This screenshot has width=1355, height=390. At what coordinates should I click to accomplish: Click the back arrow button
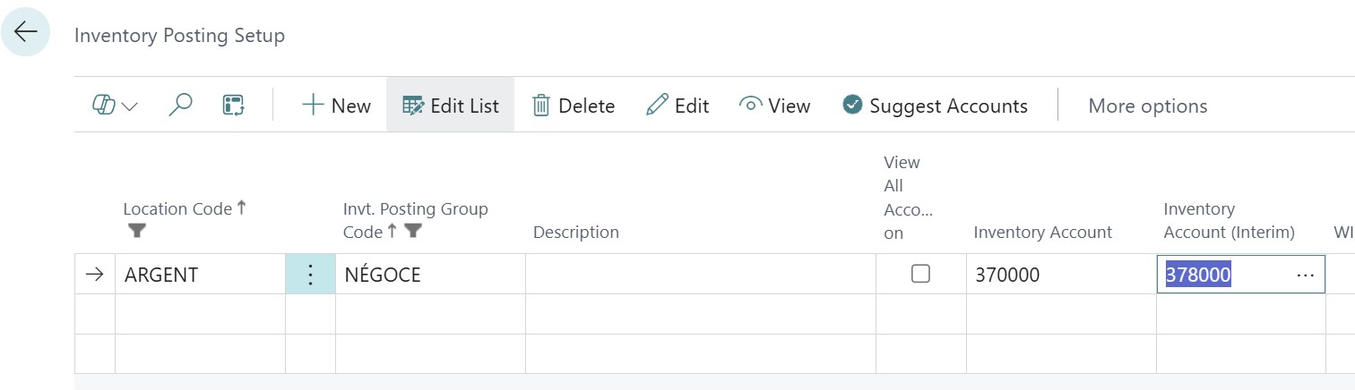25,32
